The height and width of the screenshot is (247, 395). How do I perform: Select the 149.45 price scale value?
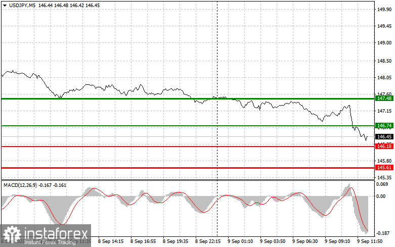(384, 26)
